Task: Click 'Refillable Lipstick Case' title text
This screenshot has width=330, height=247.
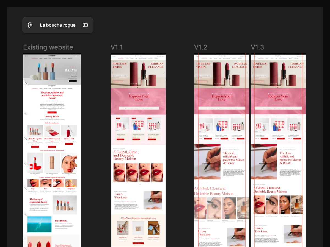Action: coord(35,140)
